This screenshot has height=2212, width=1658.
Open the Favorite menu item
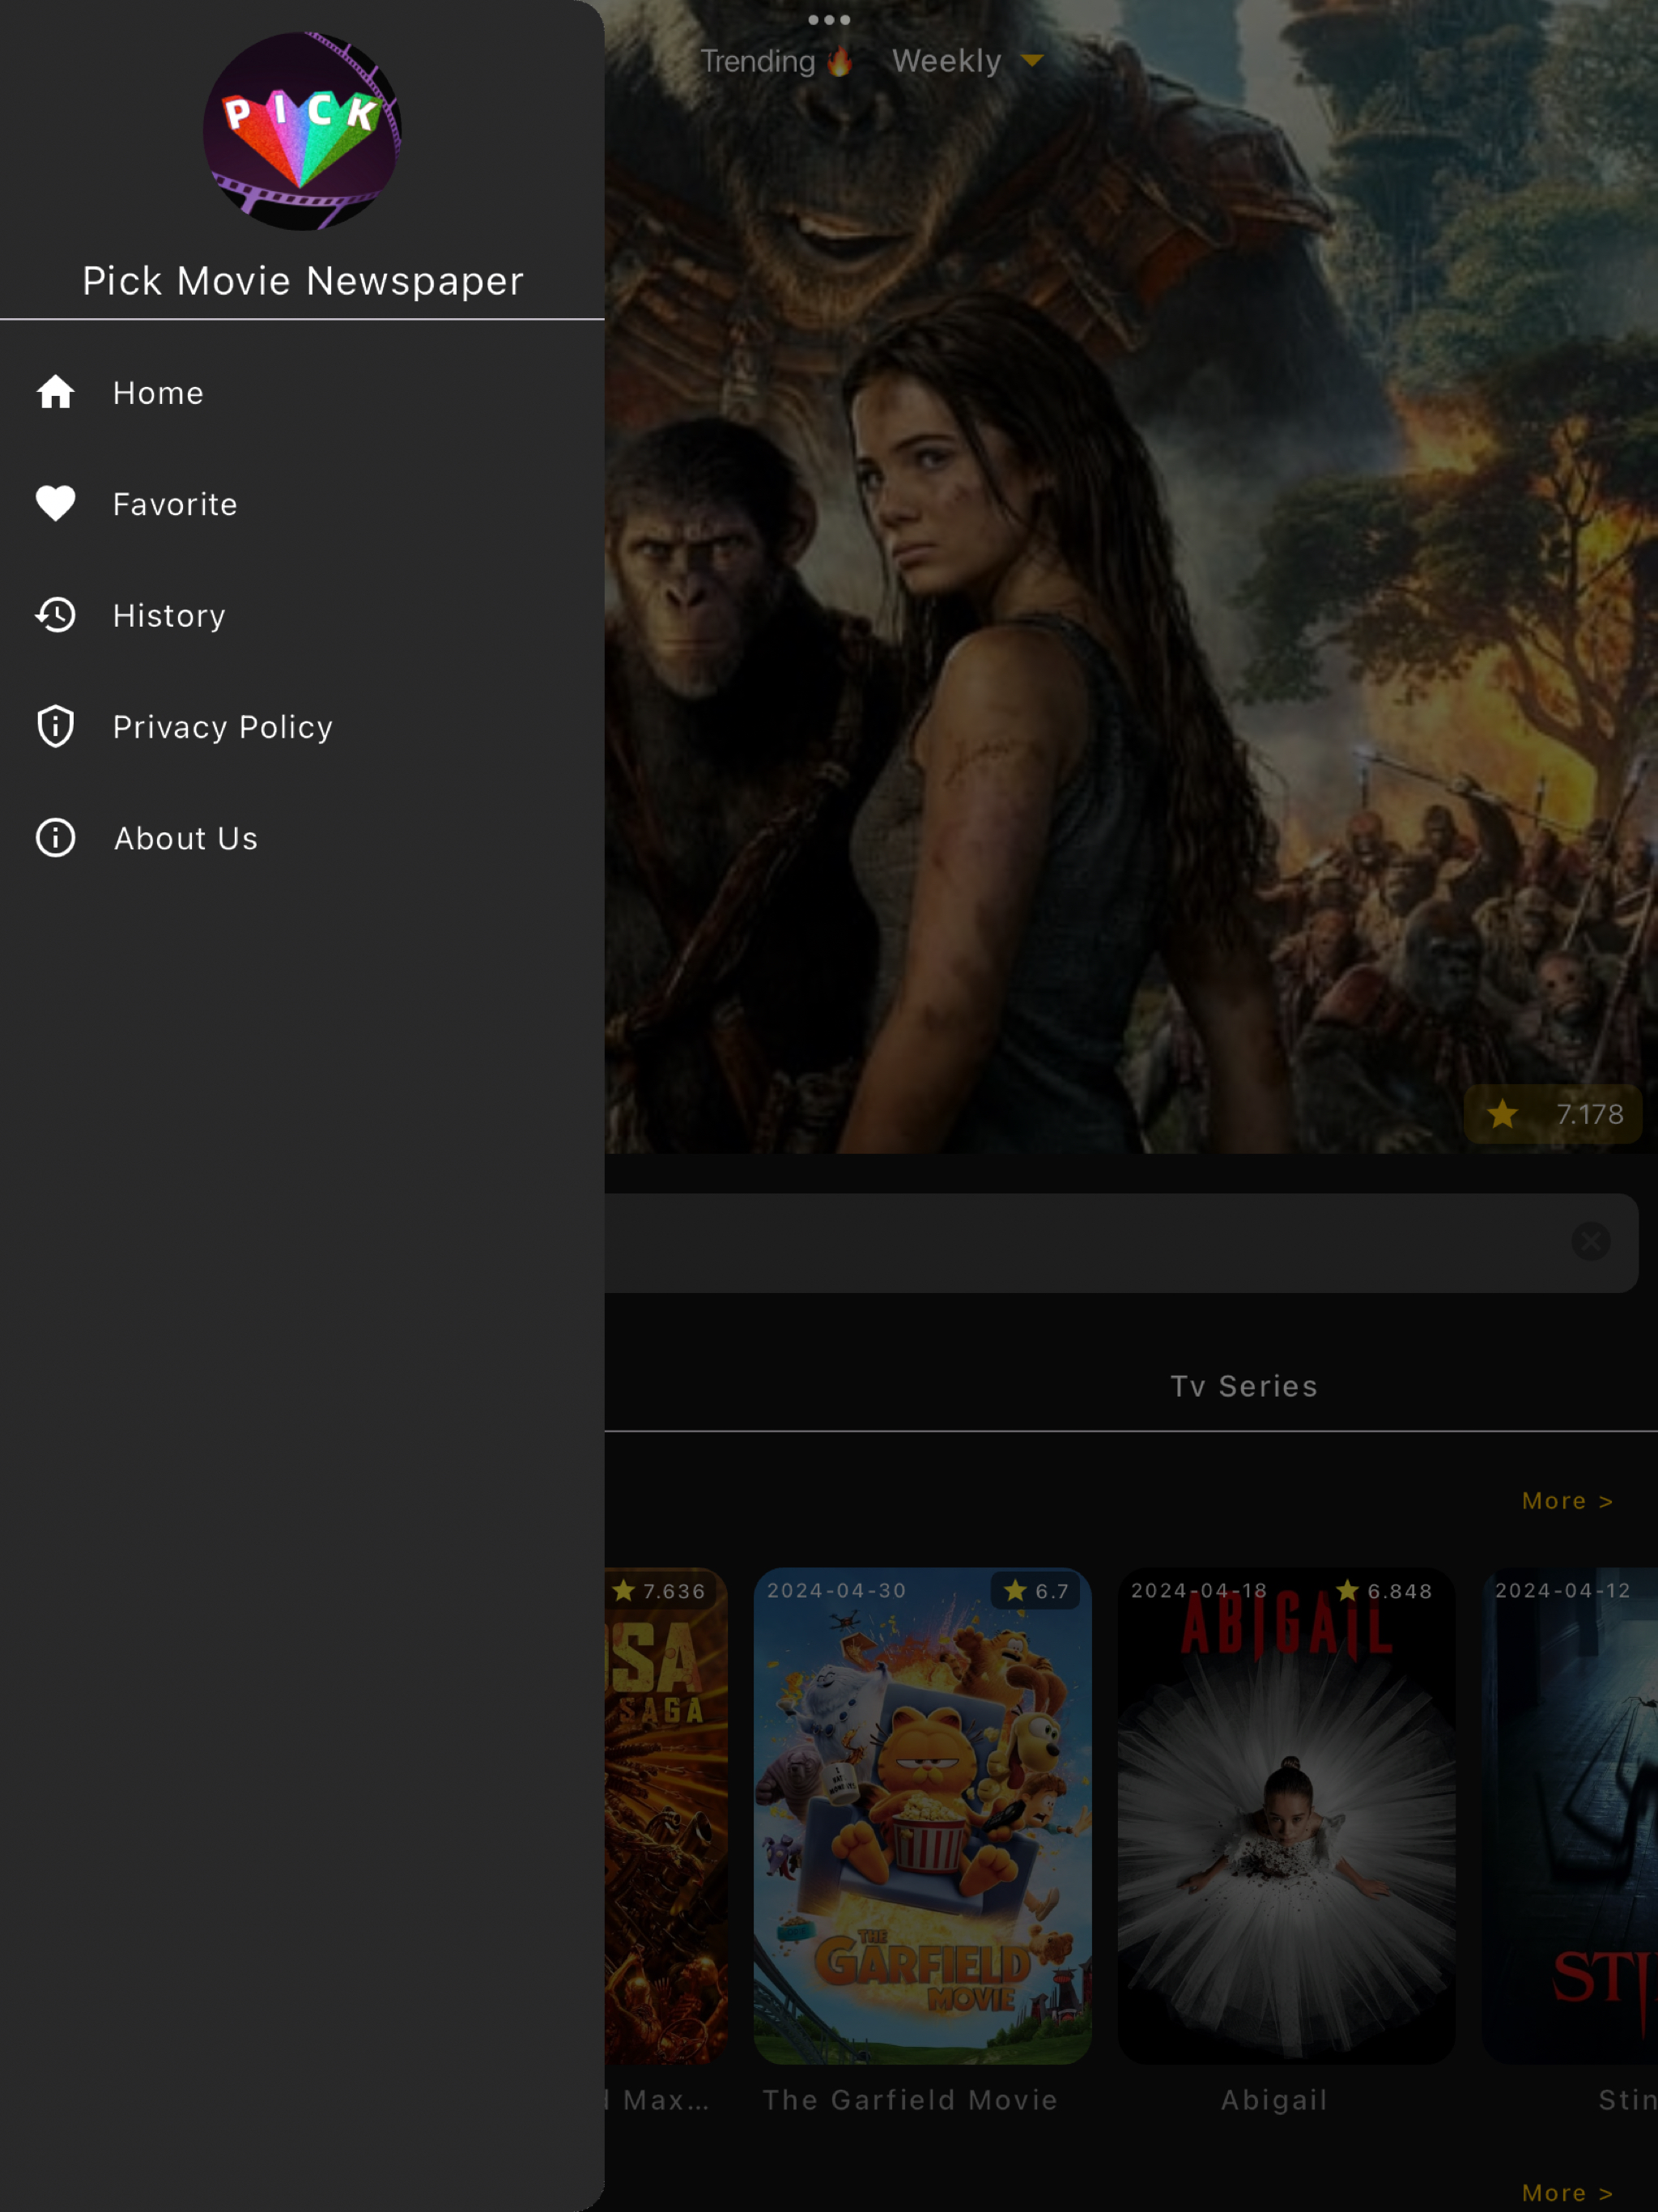click(x=302, y=503)
